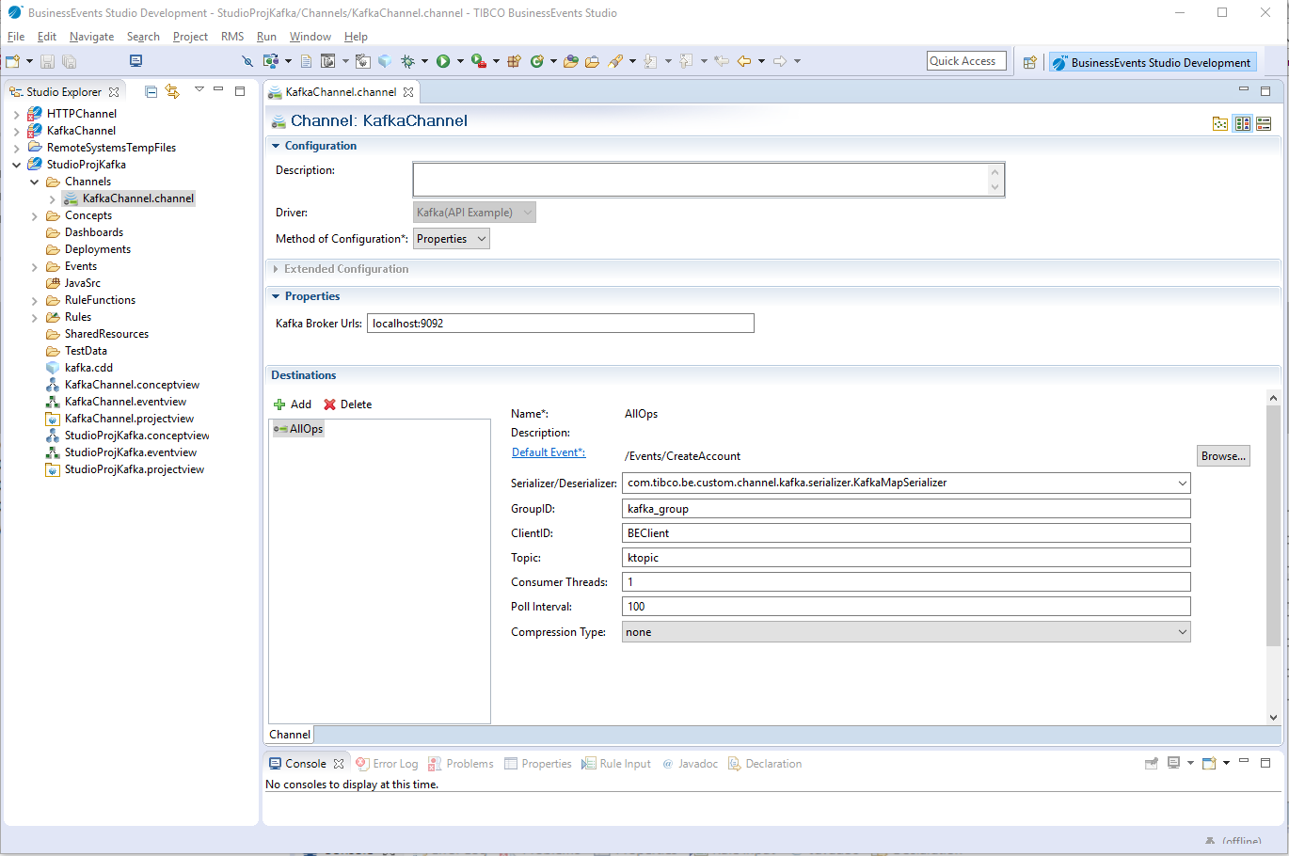The width and height of the screenshot is (1289, 856).
Task: Click the Default Event link
Action: pyautogui.click(x=548, y=452)
